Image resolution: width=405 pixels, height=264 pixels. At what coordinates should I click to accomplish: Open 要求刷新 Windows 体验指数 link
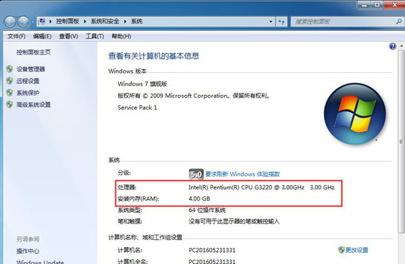[242, 174]
